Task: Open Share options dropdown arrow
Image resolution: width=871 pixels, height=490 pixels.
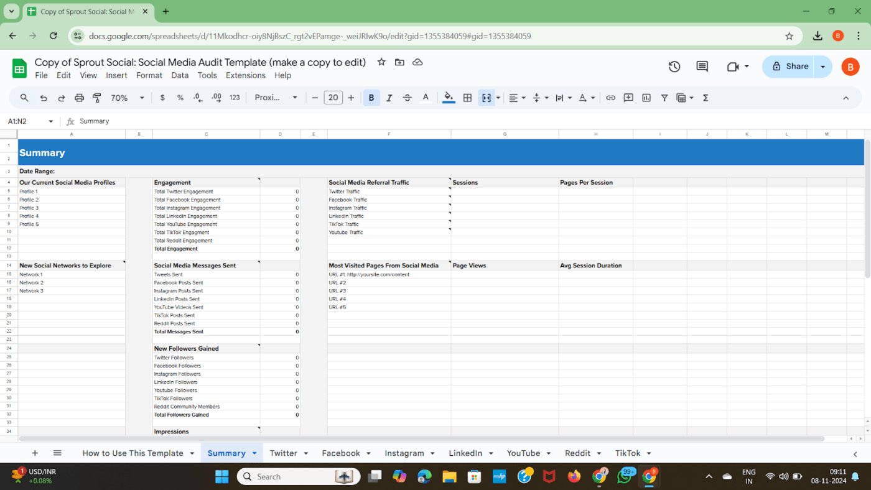Action: click(x=823, y=67)
